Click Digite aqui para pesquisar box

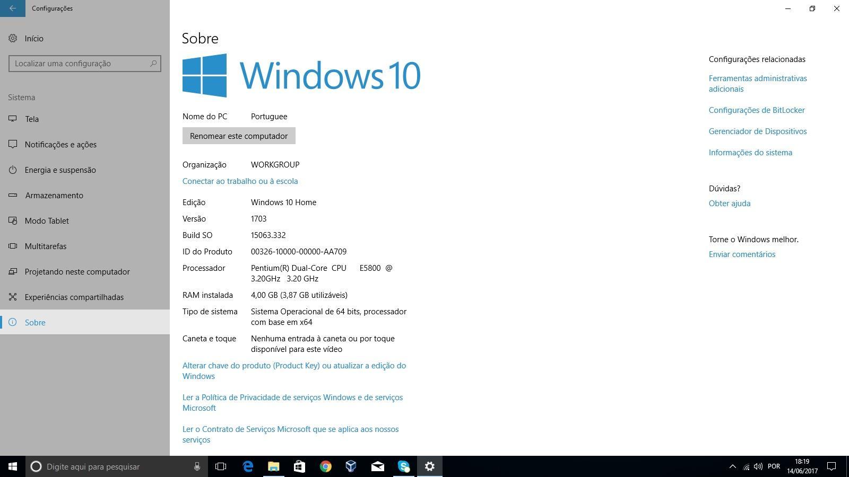116,466
